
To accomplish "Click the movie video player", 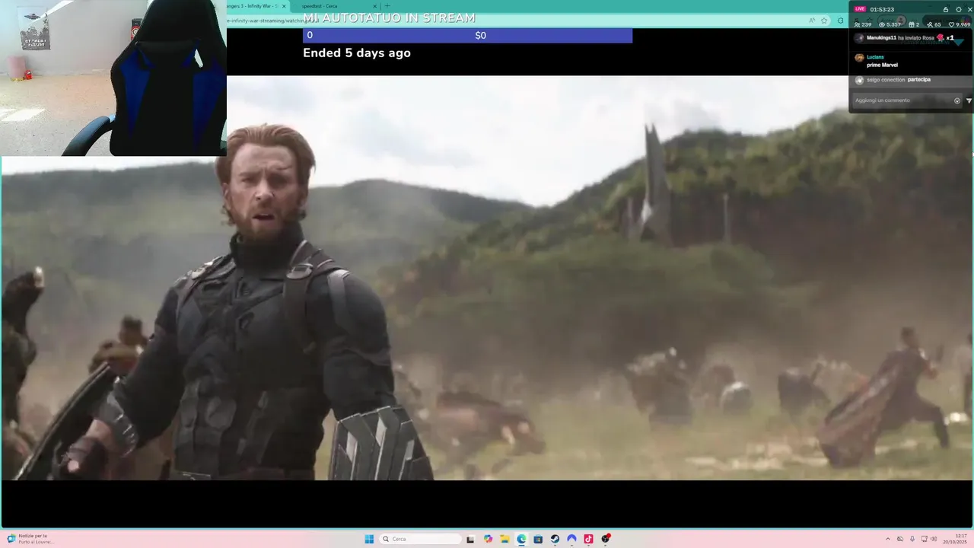I will [x=487, y=278].
